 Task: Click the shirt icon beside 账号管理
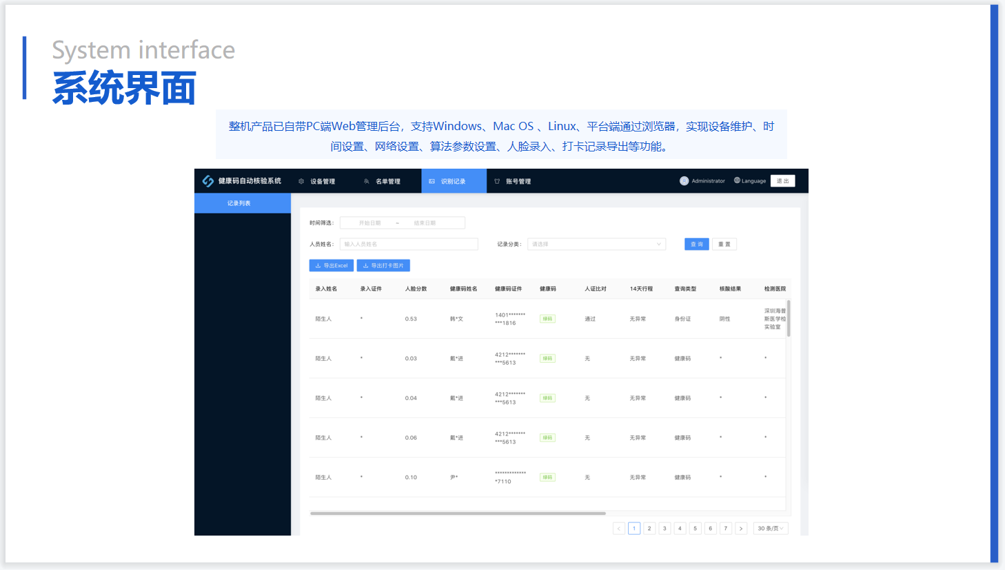coord(497,182)
